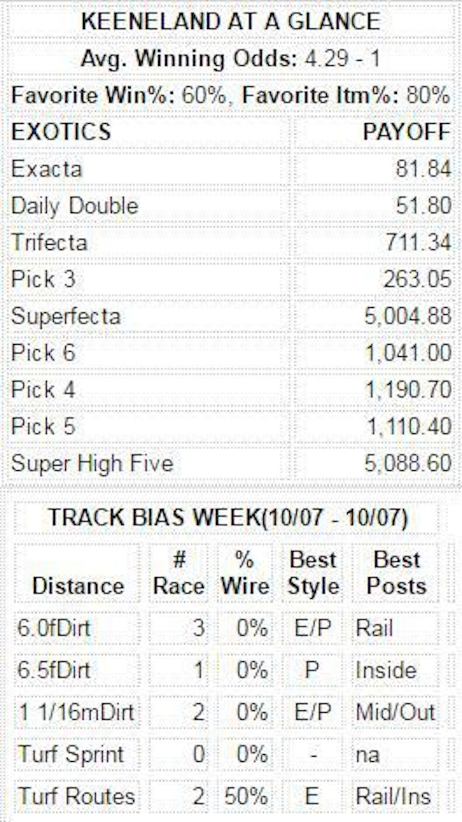This screenshot has width=462, height=822.
Task: Select the Super High Five row label
Action: pyautogui.click(x=92, y=463)
